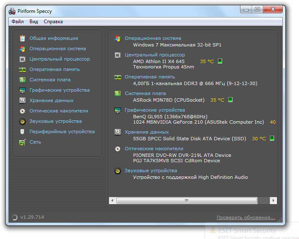
Task: Show Графические устройства in the sidebar
Action: (59, 90)
